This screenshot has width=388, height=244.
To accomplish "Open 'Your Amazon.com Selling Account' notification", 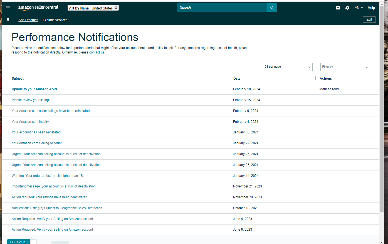I will (x=37, y=143).
